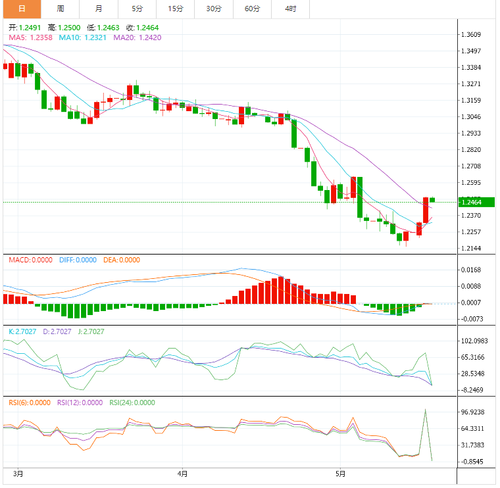
Task: Click the -8.2469 KDJ axis value
Action: point(472,390)
